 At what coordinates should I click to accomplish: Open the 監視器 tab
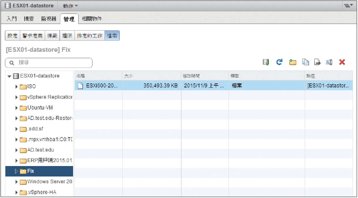[48, 19]
